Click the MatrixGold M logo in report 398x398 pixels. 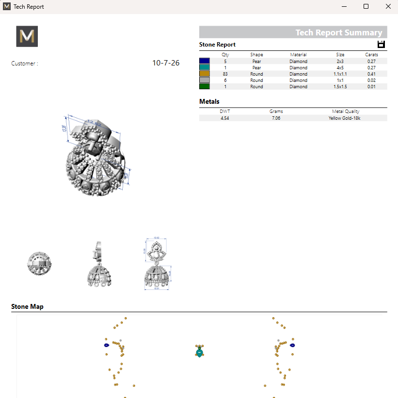click(27, 36)
